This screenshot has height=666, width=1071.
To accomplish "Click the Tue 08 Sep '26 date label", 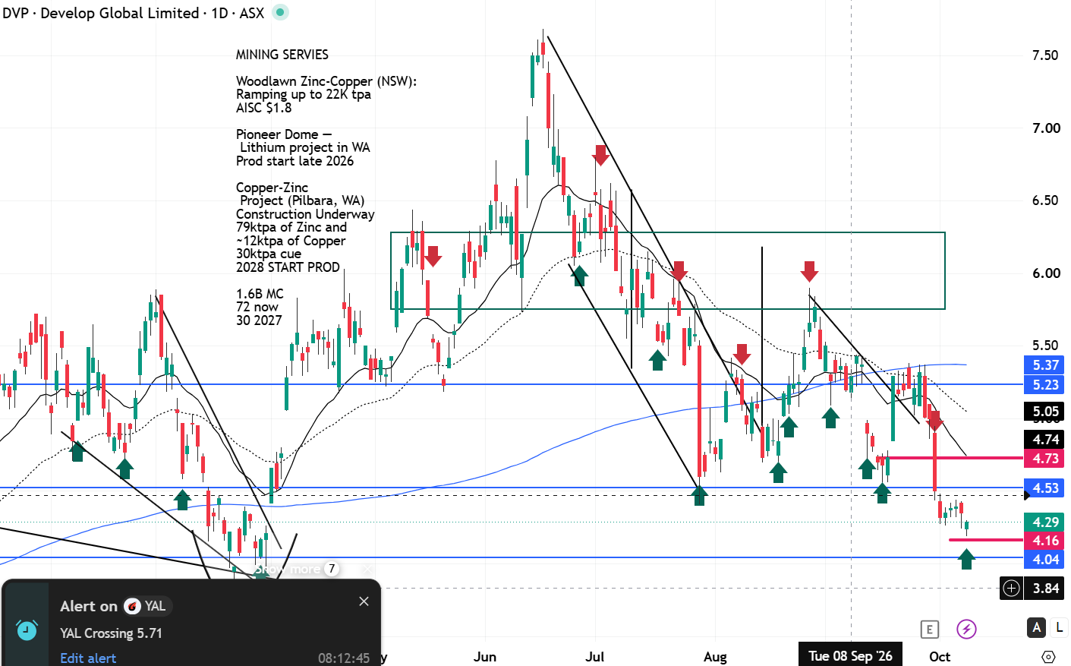I will tap(850, 656).
